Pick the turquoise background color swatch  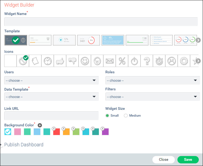[47, 132]
